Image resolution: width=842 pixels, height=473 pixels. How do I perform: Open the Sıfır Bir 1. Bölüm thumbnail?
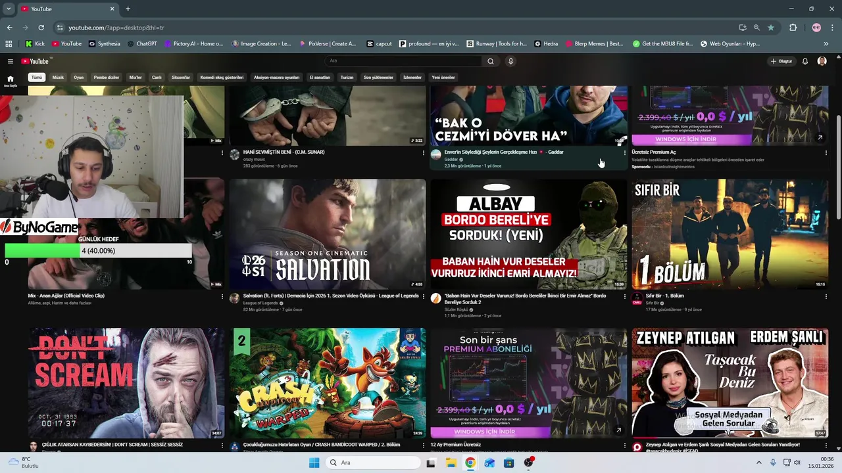click(x=730, y=234)
